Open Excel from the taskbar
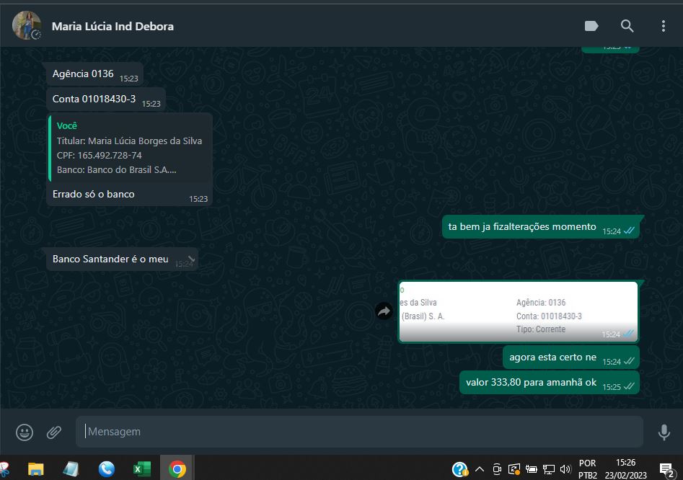The height and width of the screenshot is (480, 683). point(142,469)
